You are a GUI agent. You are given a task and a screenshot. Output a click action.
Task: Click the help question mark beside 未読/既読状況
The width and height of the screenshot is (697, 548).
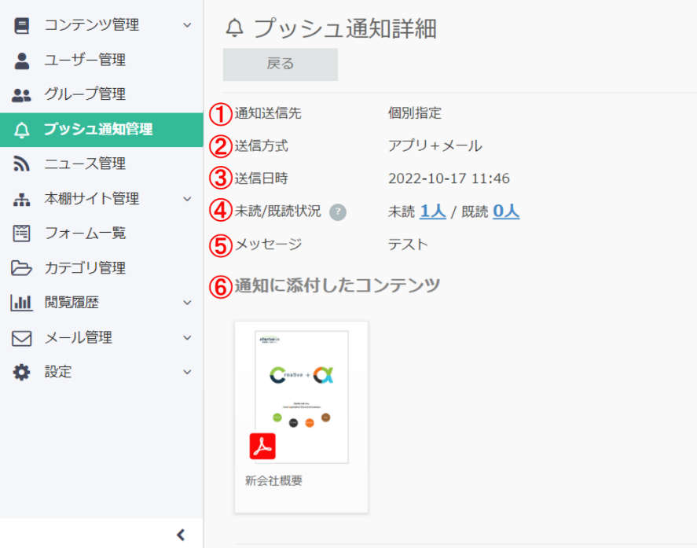pos(338,211)
